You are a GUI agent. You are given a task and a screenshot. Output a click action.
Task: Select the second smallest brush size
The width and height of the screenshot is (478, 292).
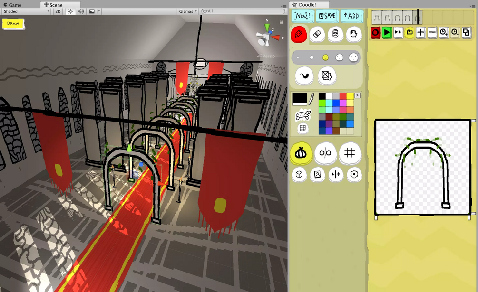tap(312, 57)
